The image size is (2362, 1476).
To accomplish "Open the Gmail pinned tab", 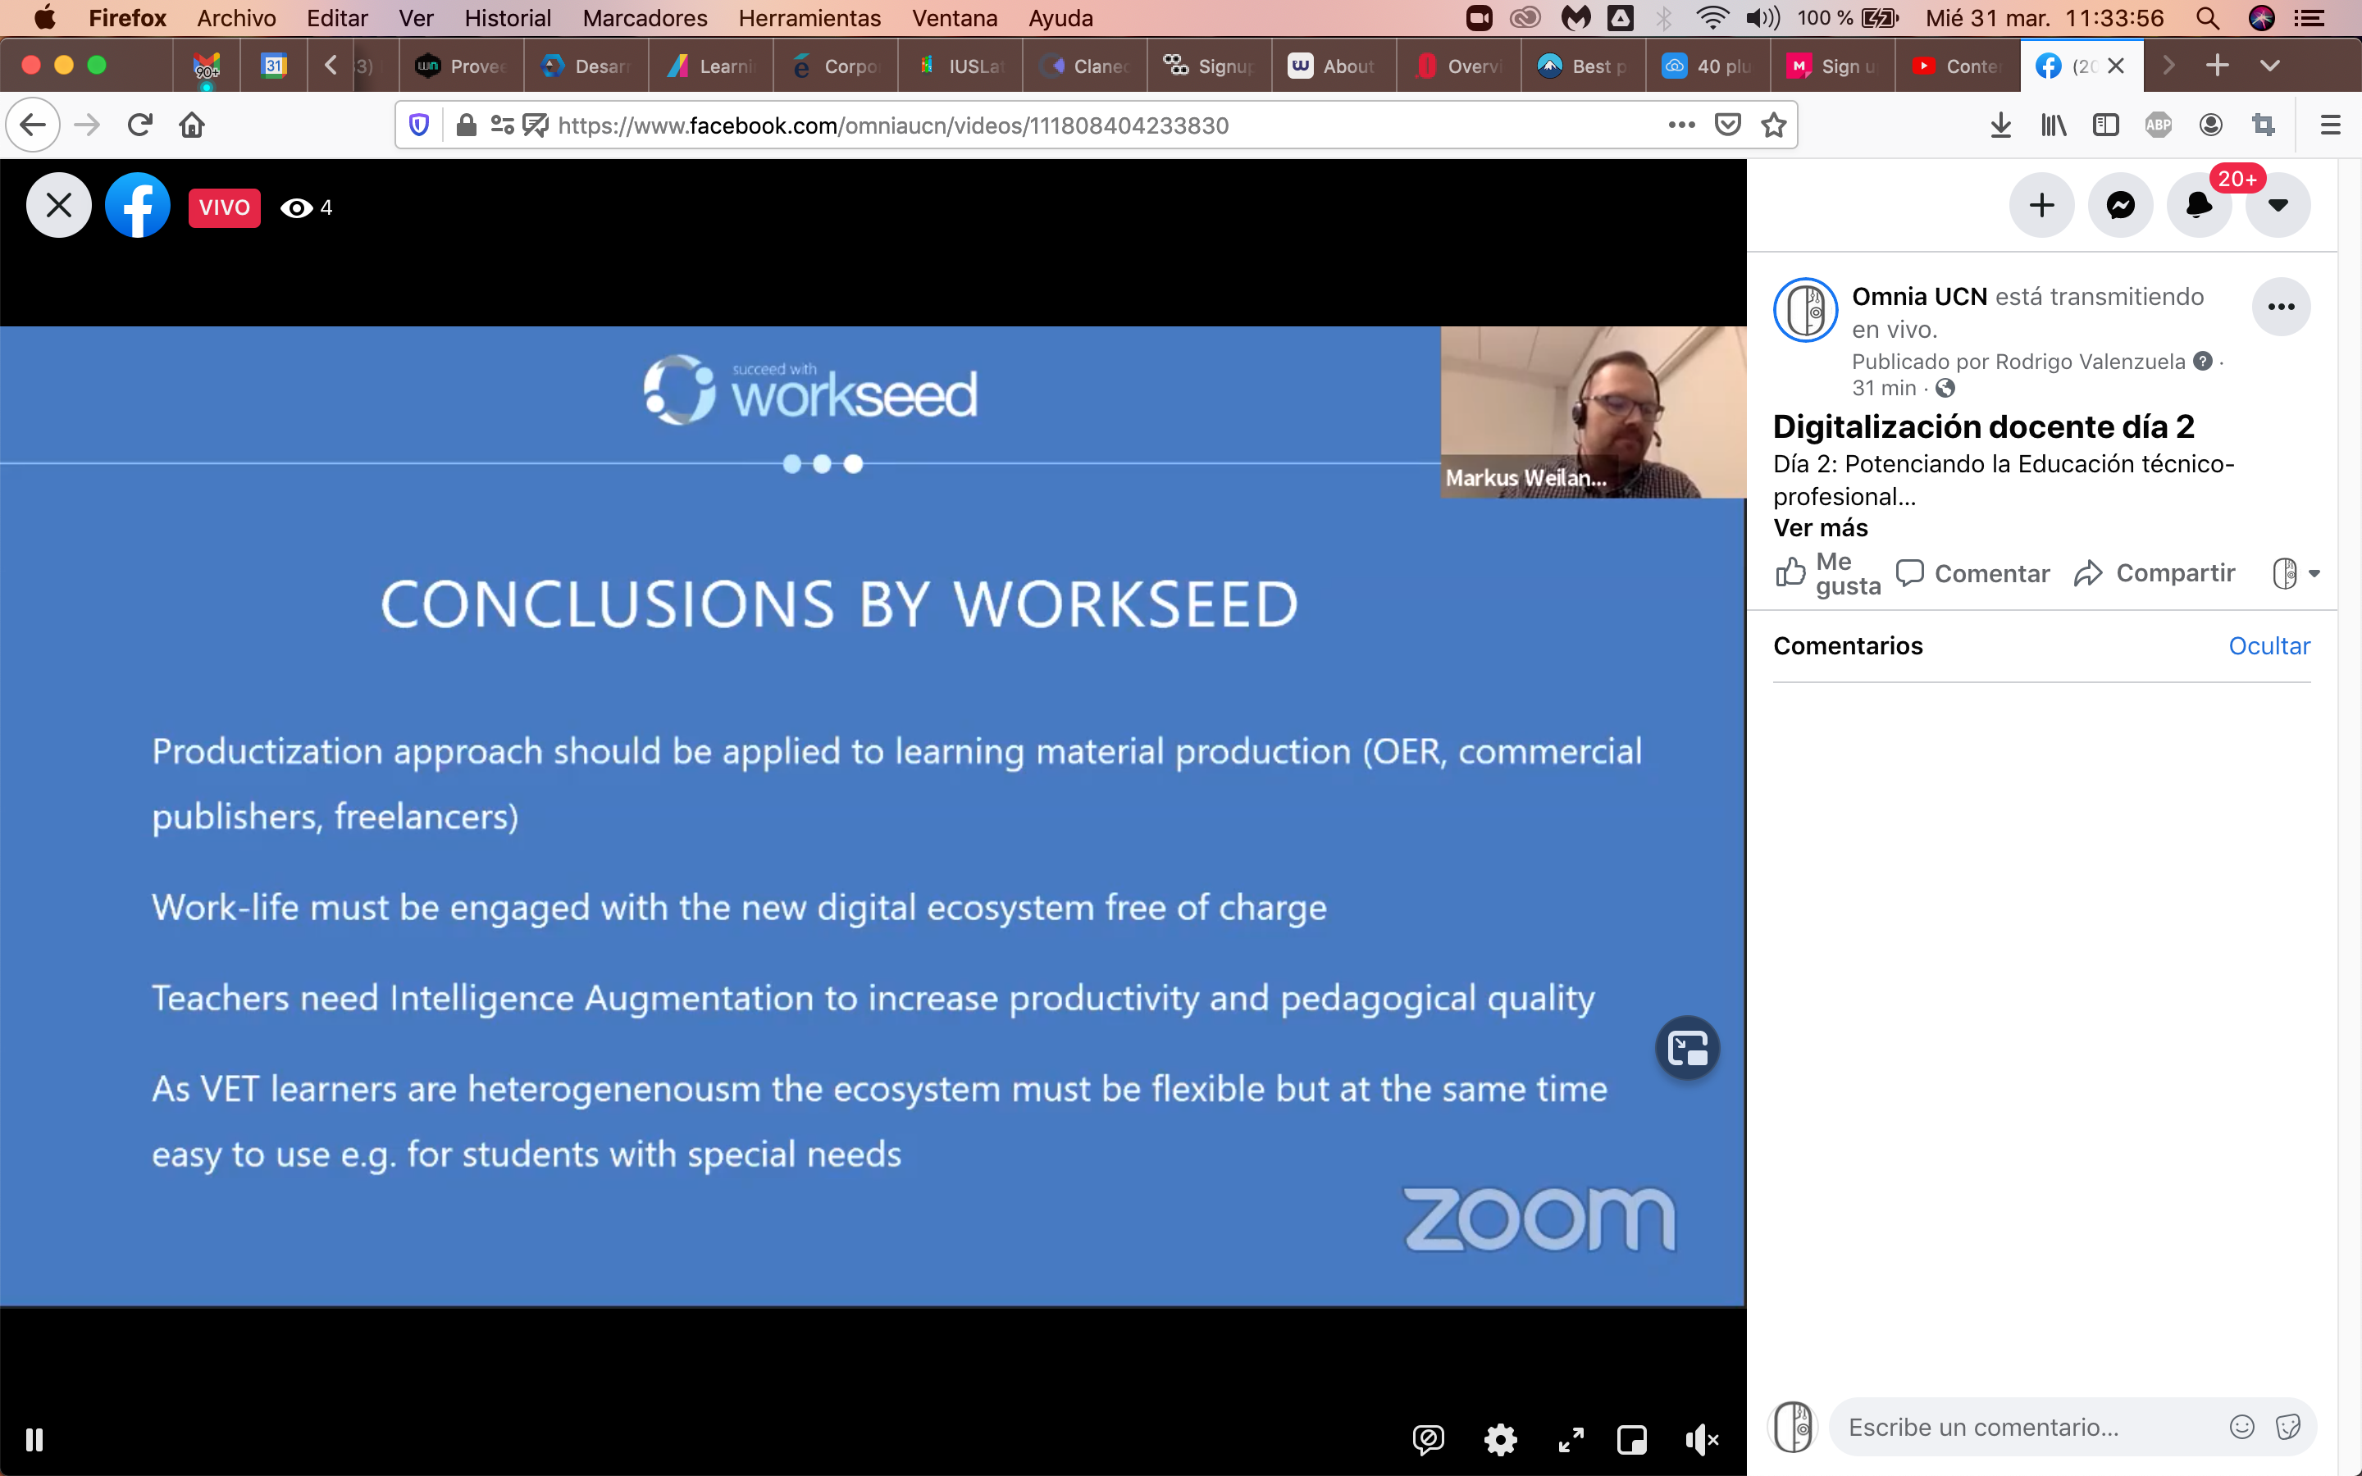I will point(206,66).
